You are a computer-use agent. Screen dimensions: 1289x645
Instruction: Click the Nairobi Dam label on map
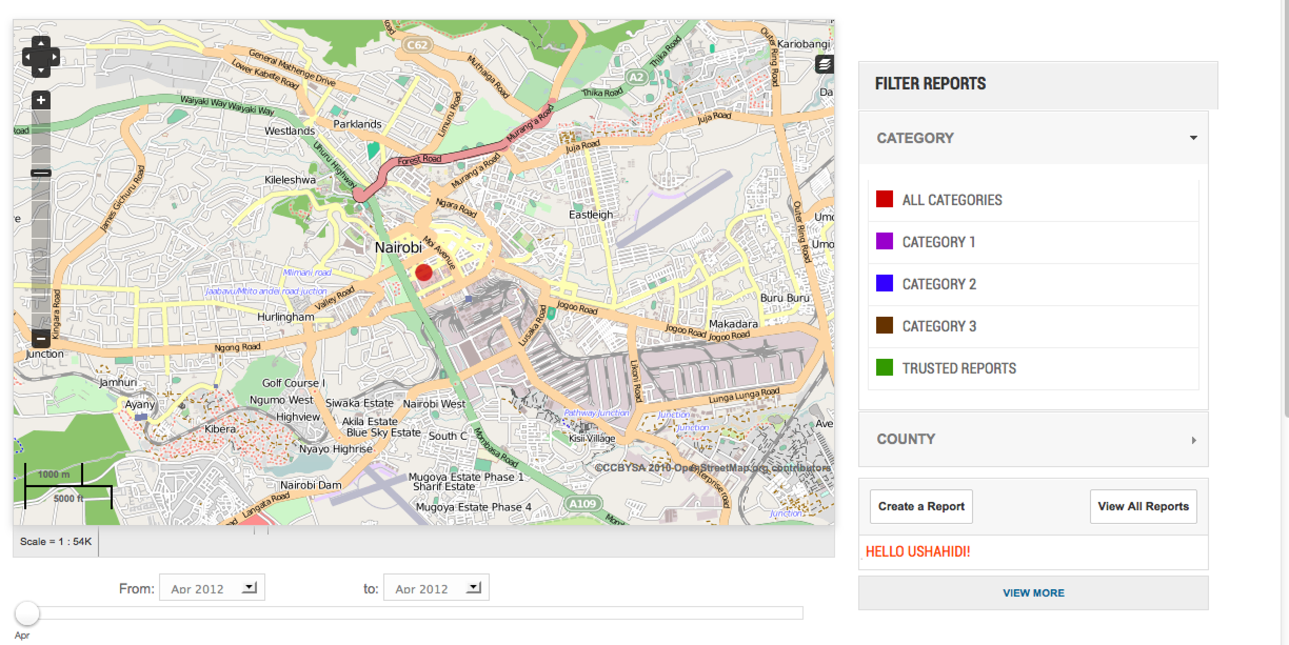point(311,485)
